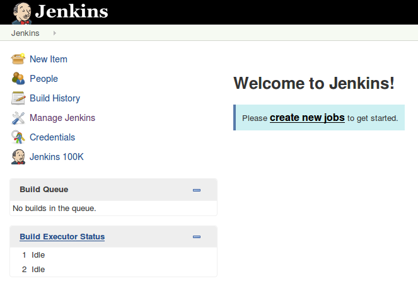Open the New Item text link
The image size is (418, 286).
49,59
